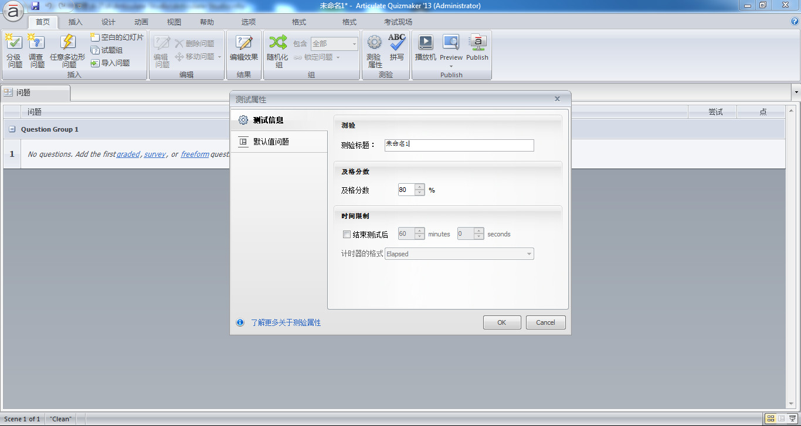Image resolution: width=801 pixels, height=426 pixels.
Task: Open the 设计 ribbon tab
Action: point(108,22)
